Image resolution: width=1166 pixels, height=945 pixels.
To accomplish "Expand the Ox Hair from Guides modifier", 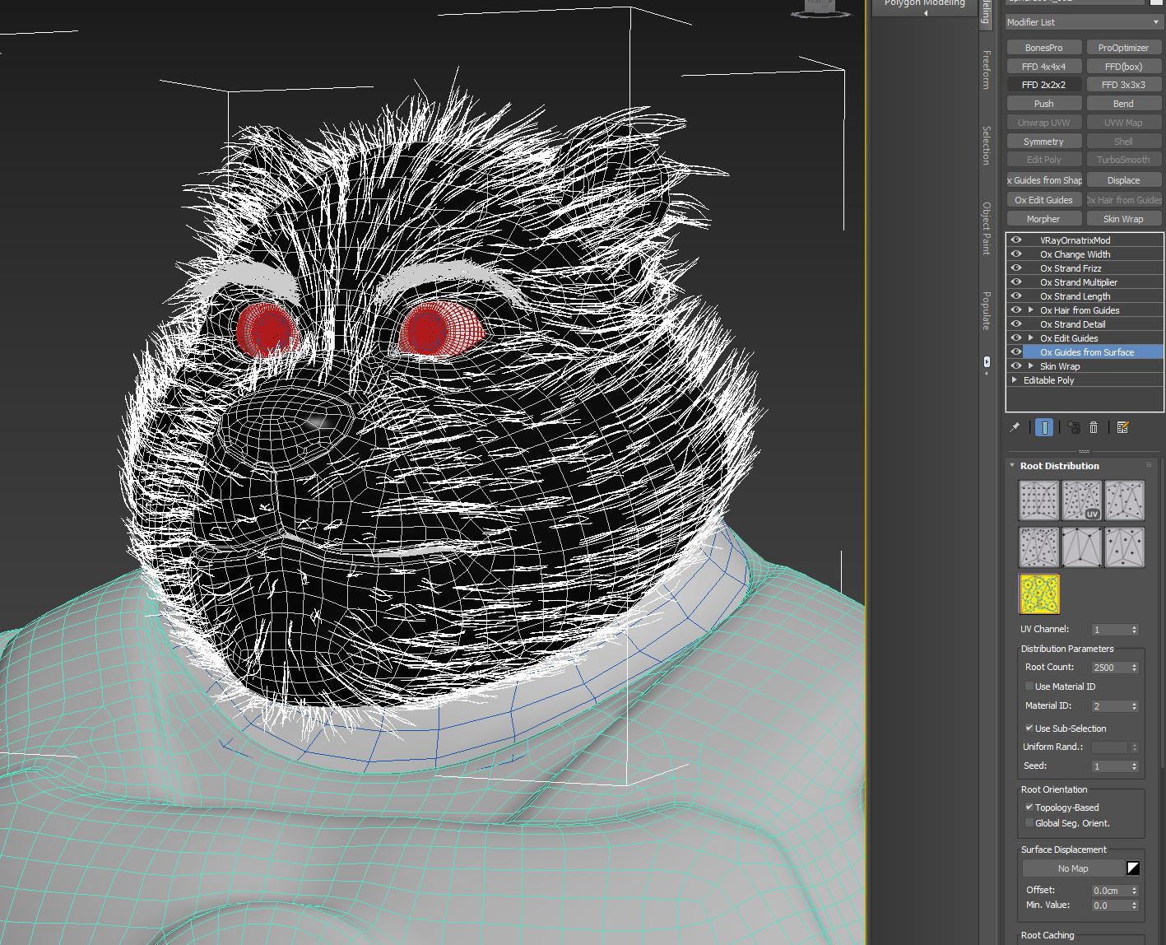I will [1031, 310].
